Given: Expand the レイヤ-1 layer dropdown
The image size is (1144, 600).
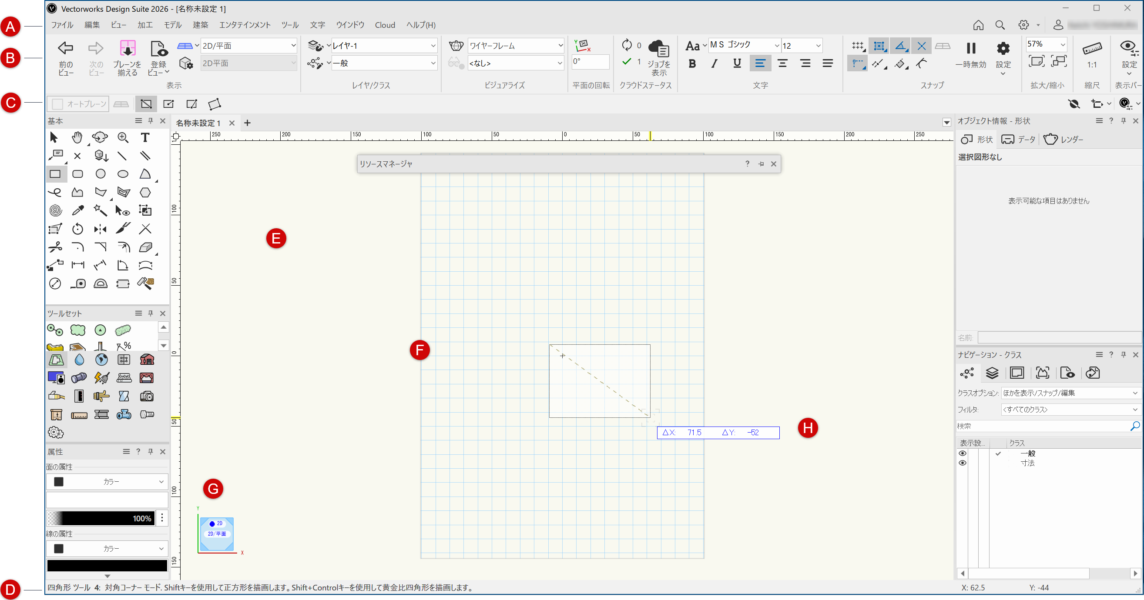Looking at the screenshot, I should click(x=433, y=46).
